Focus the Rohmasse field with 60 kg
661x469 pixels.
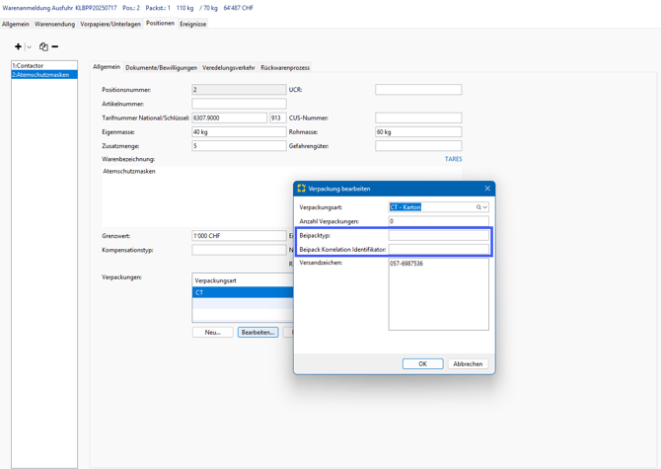coord(418,132)
